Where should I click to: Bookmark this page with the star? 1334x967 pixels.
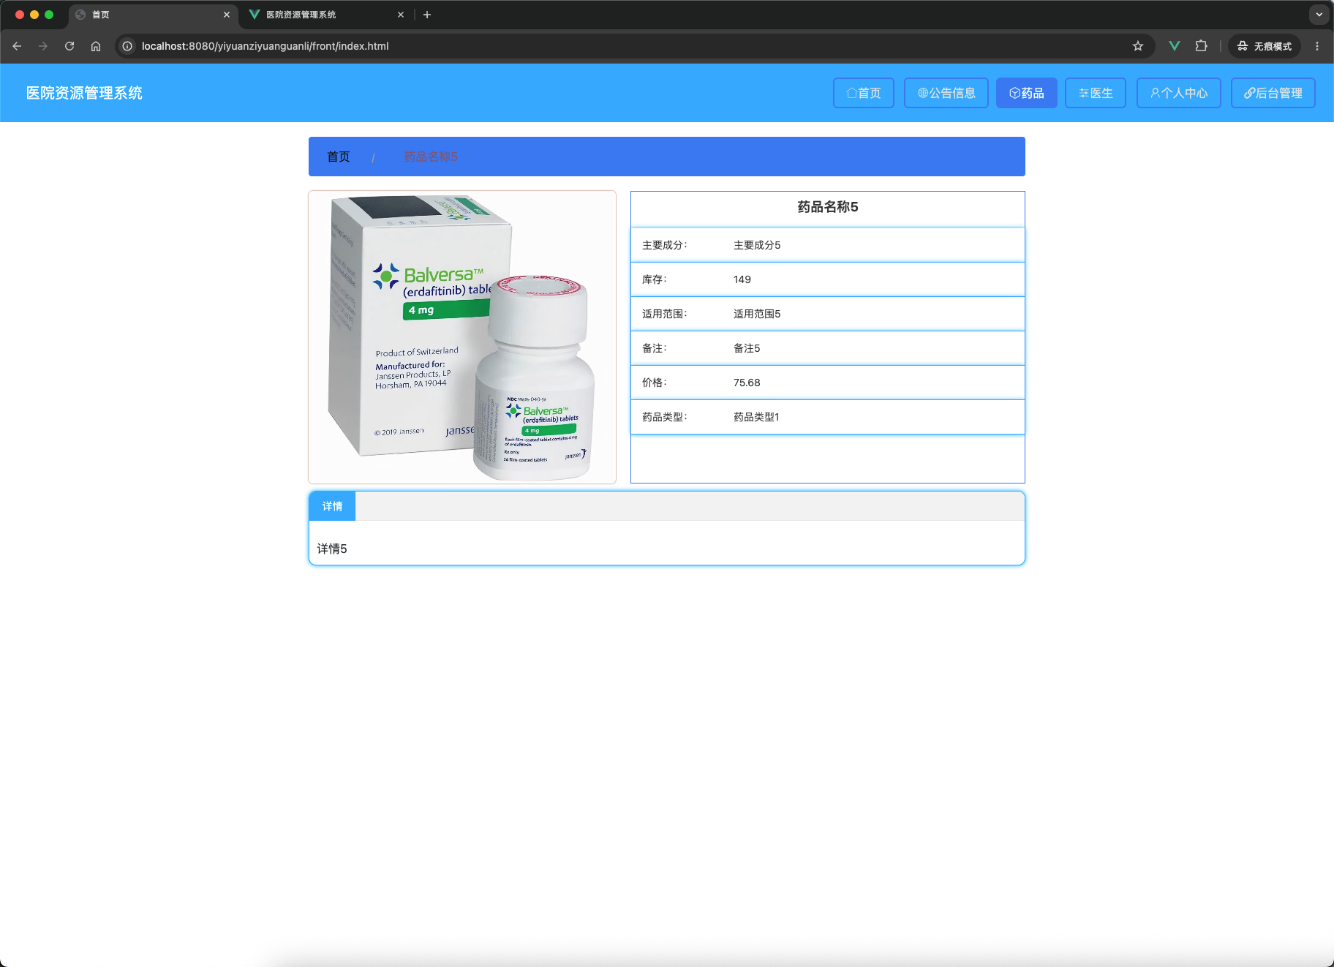[1138, 46]
